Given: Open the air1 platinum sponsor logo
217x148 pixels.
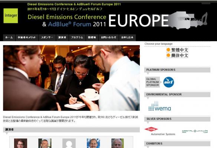Looking at the screenshot, I should pos(168,82).
